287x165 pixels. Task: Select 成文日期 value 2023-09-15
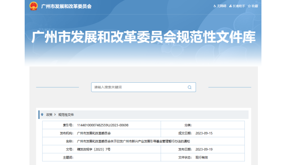[204, 133]
